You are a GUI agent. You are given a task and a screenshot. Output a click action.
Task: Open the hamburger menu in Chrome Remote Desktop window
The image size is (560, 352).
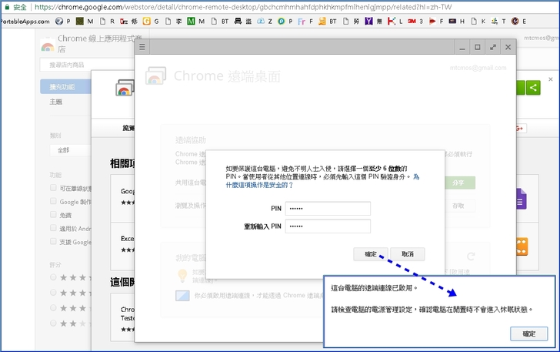click(142, 47)
